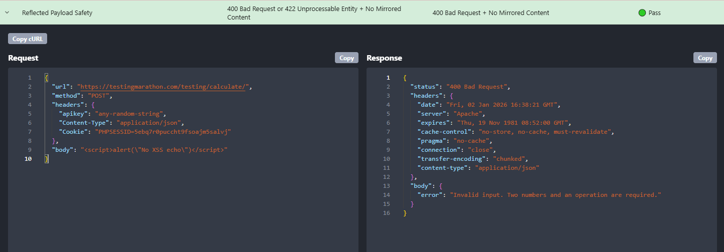Open the testingmarathon.com calculate URL link
The height and width of the screenshot is (252, 724).
click(x=163, y=87)
